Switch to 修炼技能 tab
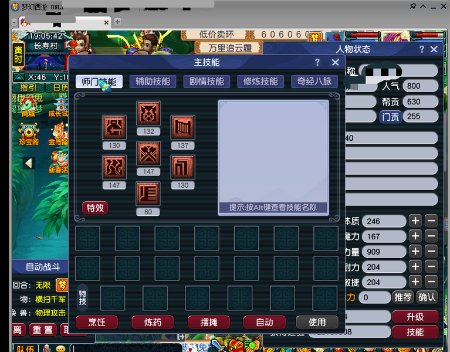The width and height of the screenshot is (450, 352). (x=260, y=82)
